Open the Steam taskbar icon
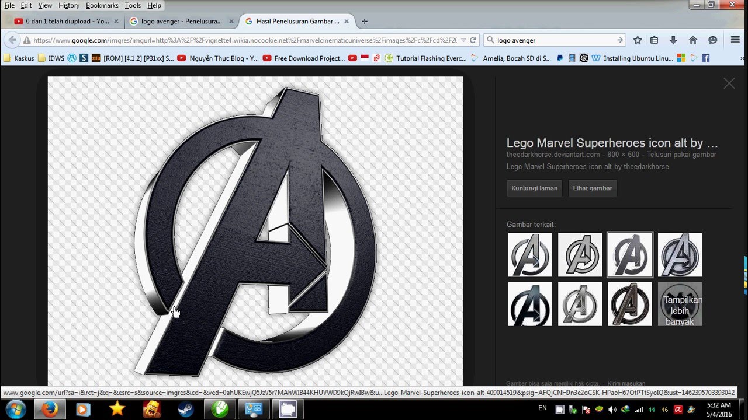This screenshot has height=420, width=748. pyautogui.click(x=186, y=409)
